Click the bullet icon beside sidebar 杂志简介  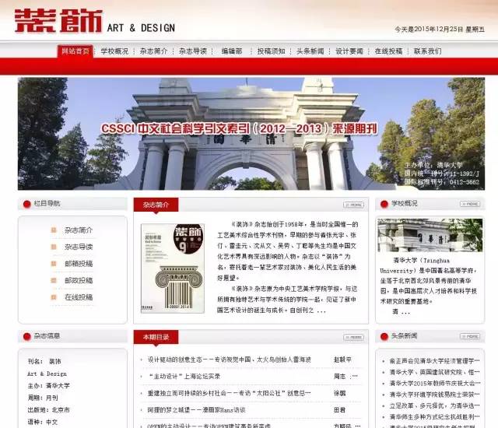[x=54, y=230]
